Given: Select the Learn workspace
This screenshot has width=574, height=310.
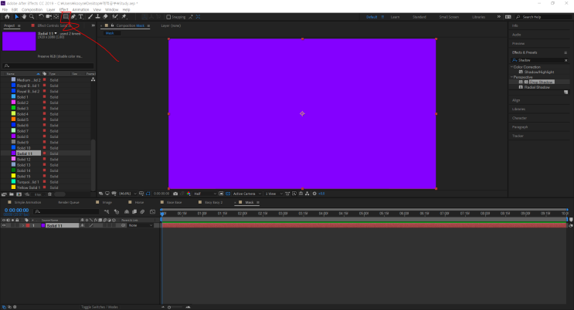Looking at the screenshot, I should click(x=395, y=17).
